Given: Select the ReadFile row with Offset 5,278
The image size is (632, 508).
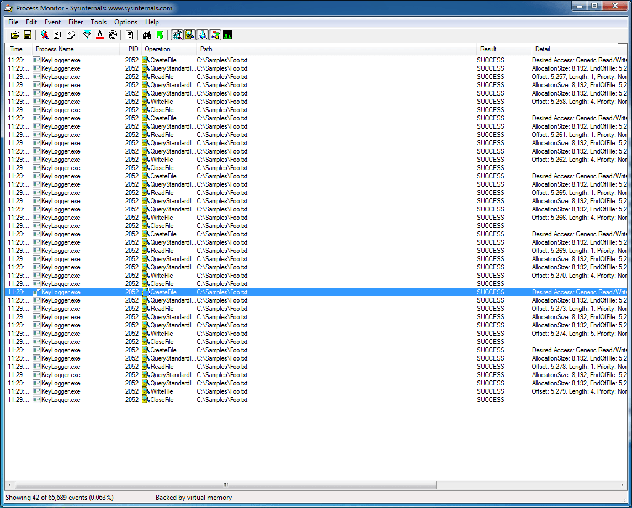Looking at the screenshot, I should click(316, 367).
